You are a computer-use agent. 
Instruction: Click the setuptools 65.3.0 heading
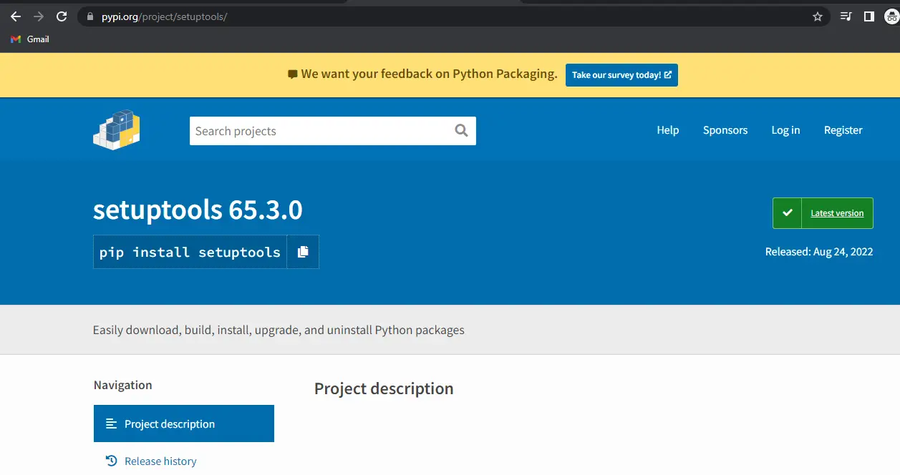[198, 210]
